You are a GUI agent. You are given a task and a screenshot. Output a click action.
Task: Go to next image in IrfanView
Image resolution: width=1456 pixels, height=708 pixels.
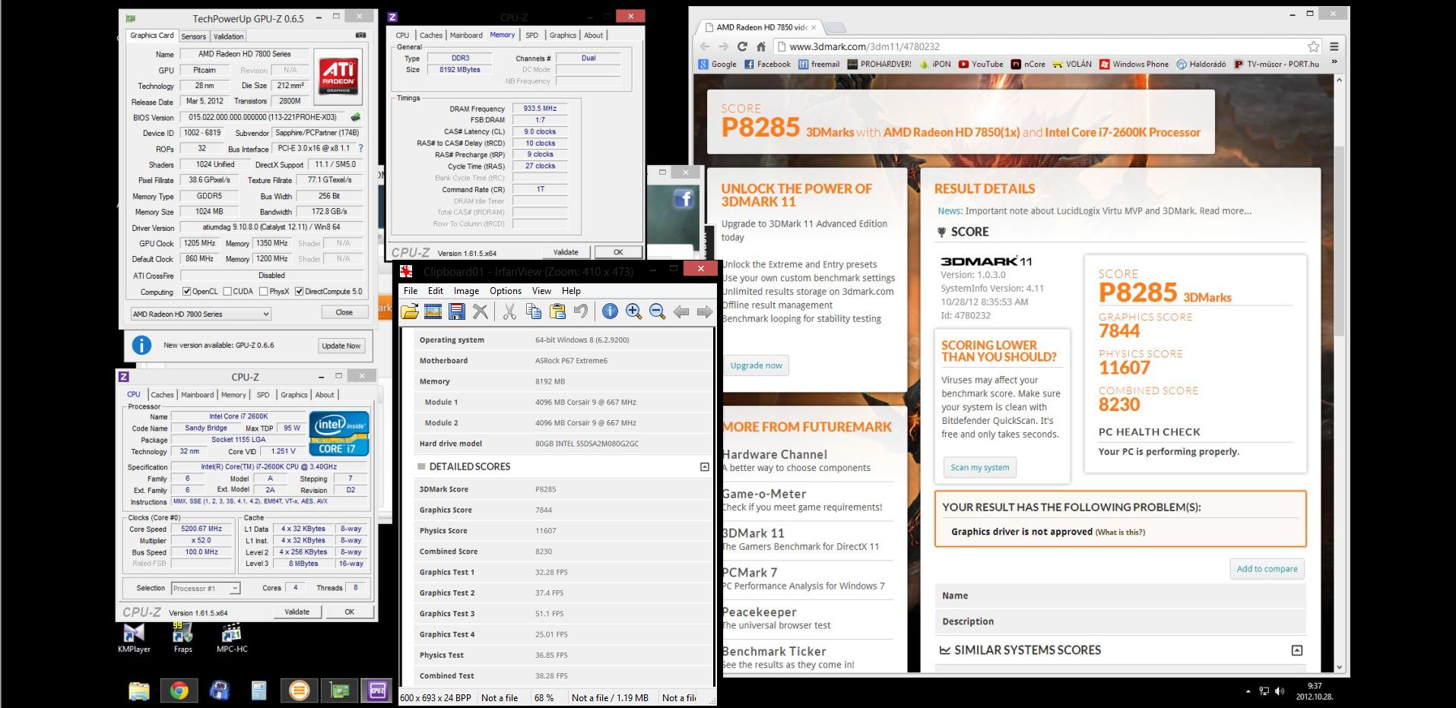pyautogui.click(x=705, y=311)
